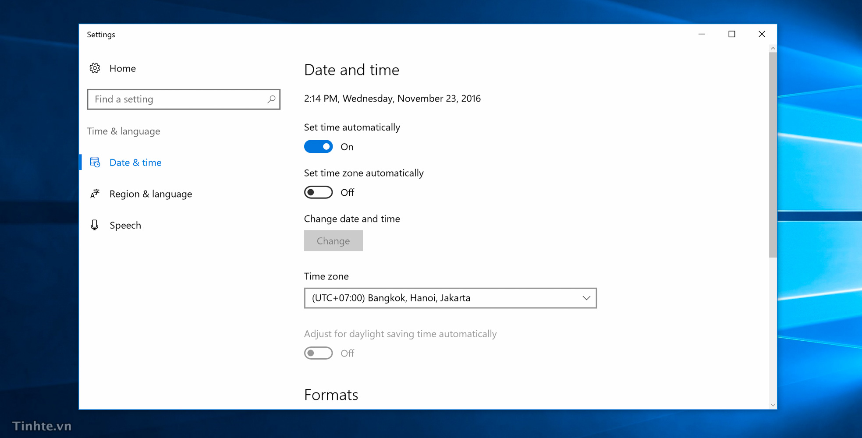Click the scrollbar up arrow
Screen dimensions: 862x438
[773, 48]
